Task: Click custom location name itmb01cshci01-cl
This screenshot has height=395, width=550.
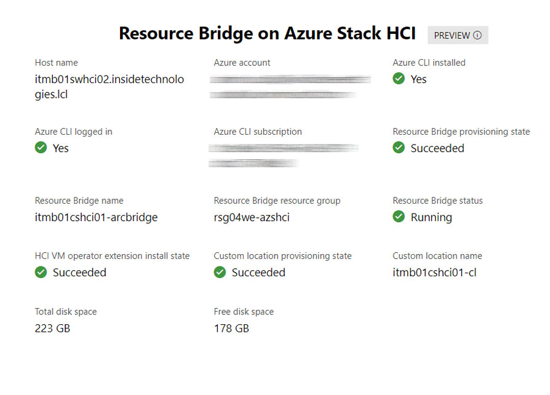Action: pyautogui.click(x=434, y=273)
